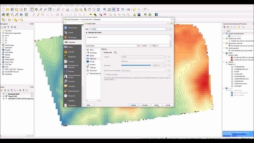
Task: Toggle visibility of the 20210813 data layer
Action: pos(4,99)
